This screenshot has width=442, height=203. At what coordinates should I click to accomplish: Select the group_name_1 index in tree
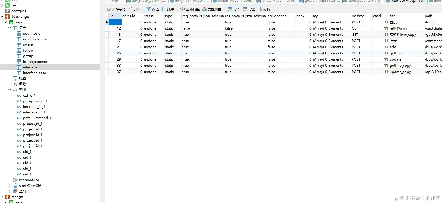[x=35, y=101]
